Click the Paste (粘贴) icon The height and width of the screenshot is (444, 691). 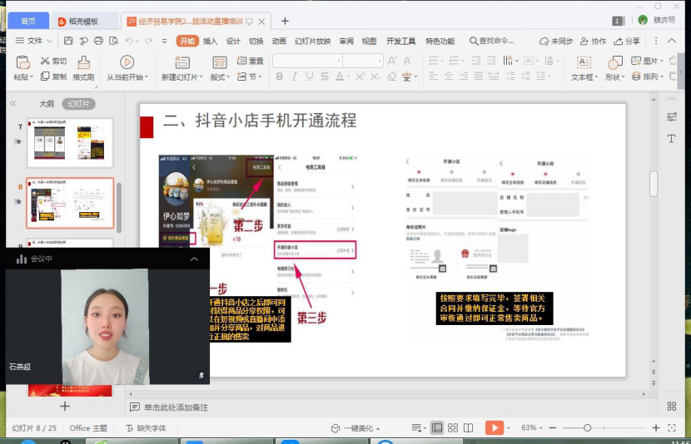22,62
